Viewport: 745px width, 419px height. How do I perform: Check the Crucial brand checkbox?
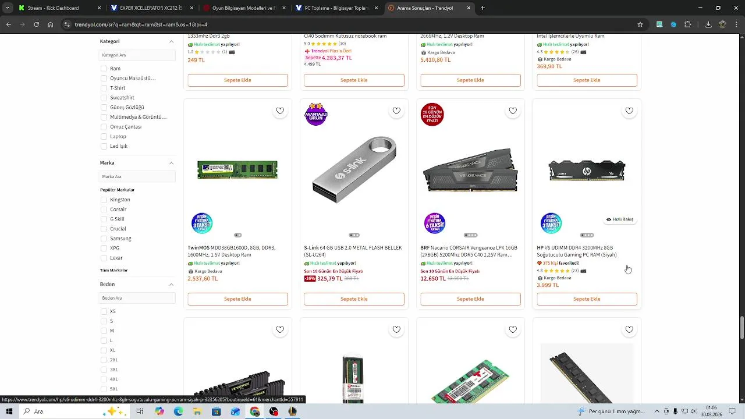[104, 229]
